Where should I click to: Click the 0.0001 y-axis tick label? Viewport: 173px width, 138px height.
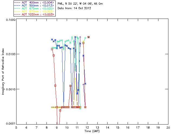coord(11,124)
